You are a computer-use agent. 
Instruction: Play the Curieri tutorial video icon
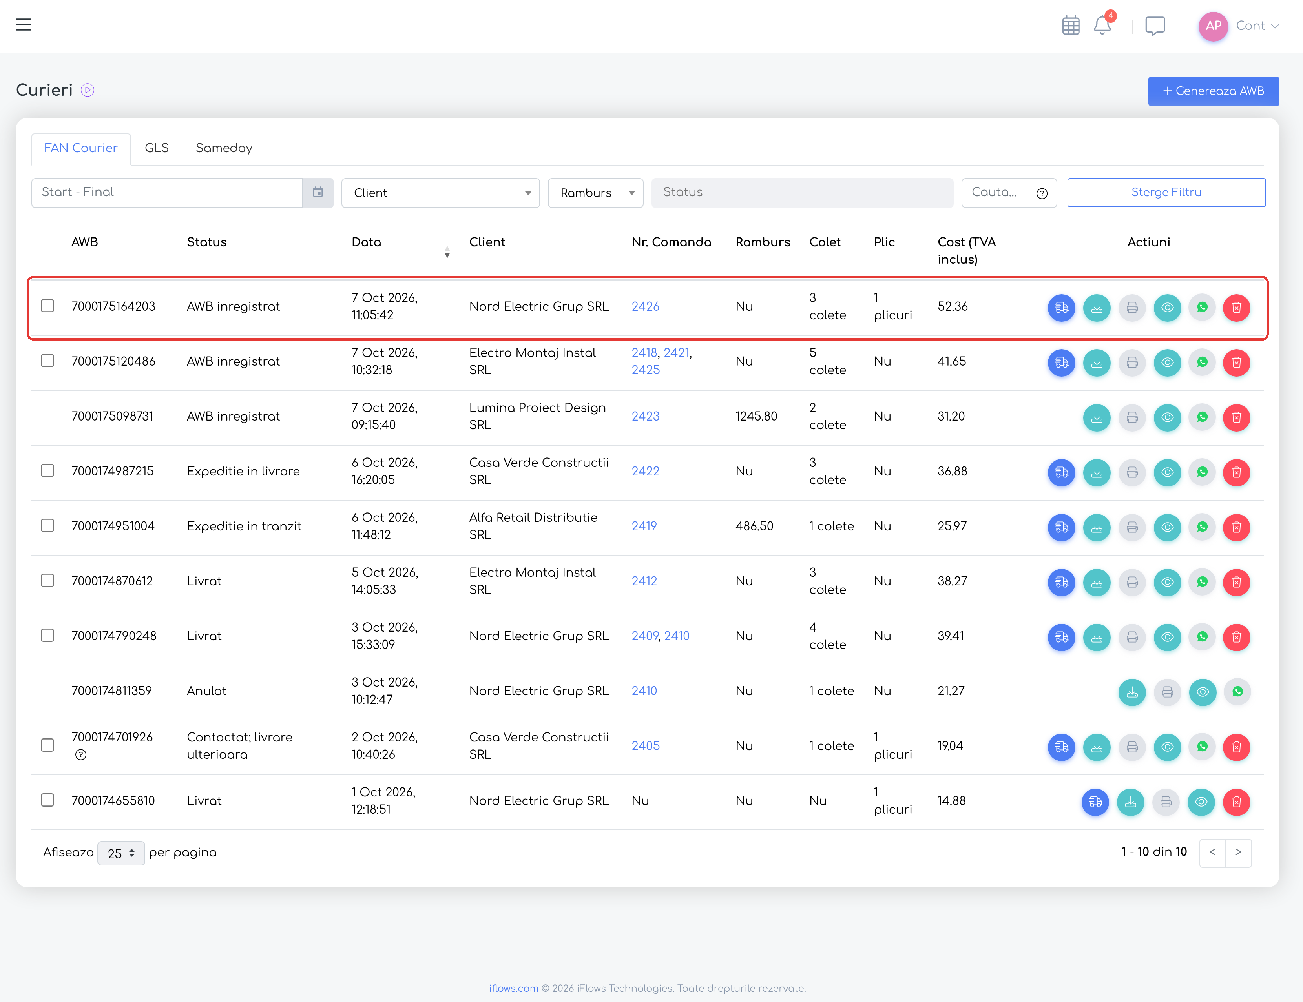point(88,90)
